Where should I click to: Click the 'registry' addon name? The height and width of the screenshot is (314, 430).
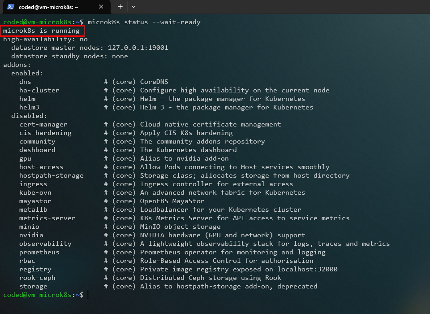(x=35, y=269)
